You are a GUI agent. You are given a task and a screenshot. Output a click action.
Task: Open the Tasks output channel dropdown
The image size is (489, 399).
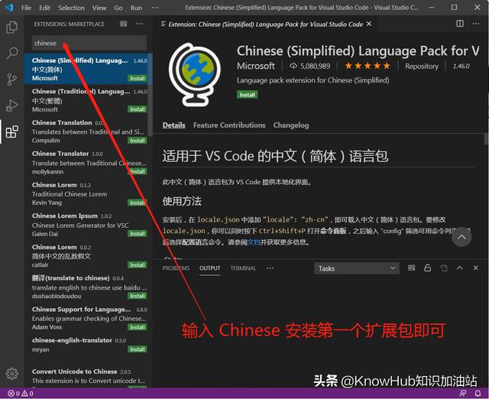point(357,268)
